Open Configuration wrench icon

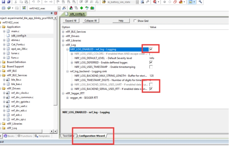point(200,2)
